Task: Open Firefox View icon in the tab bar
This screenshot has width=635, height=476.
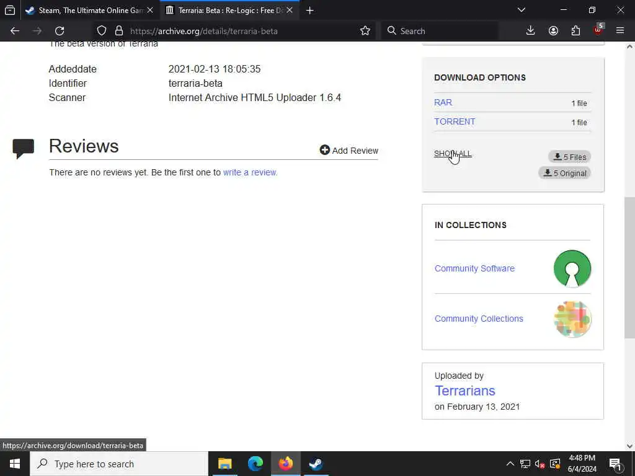Action: click(10, 11)
